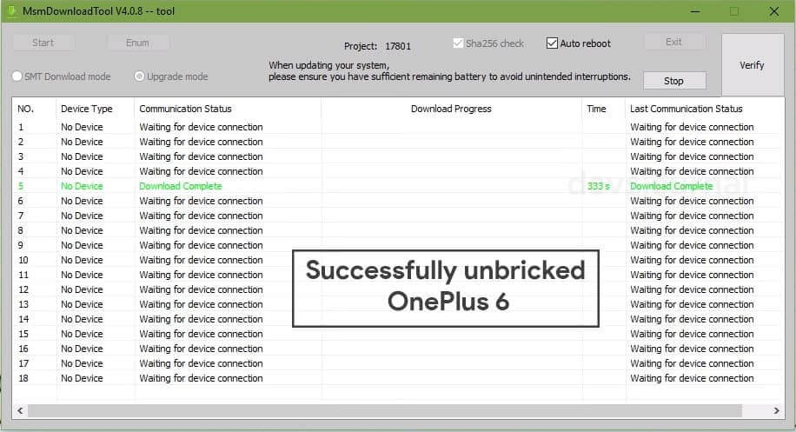
Task: Click No Device in row 8
Action: [82, 230]
